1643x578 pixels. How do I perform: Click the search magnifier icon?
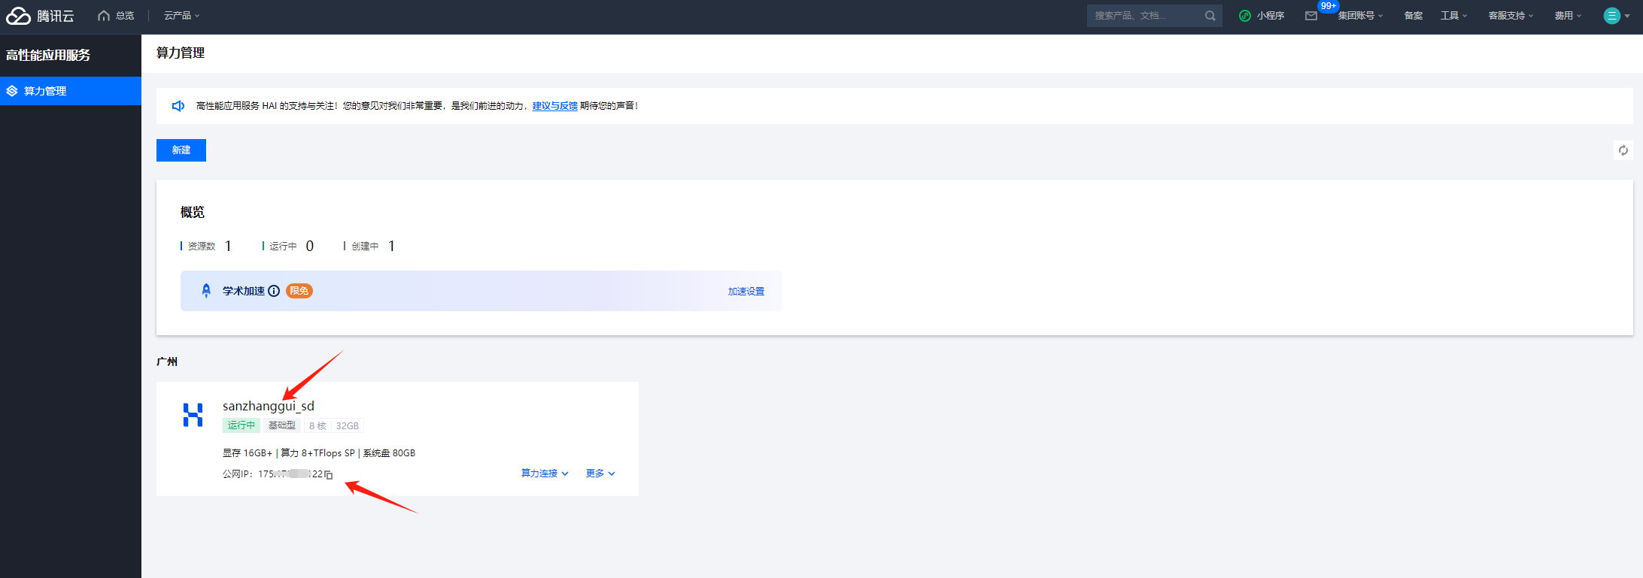[1210, 16]
